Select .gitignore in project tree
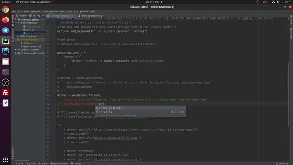 tap(28, 43)
